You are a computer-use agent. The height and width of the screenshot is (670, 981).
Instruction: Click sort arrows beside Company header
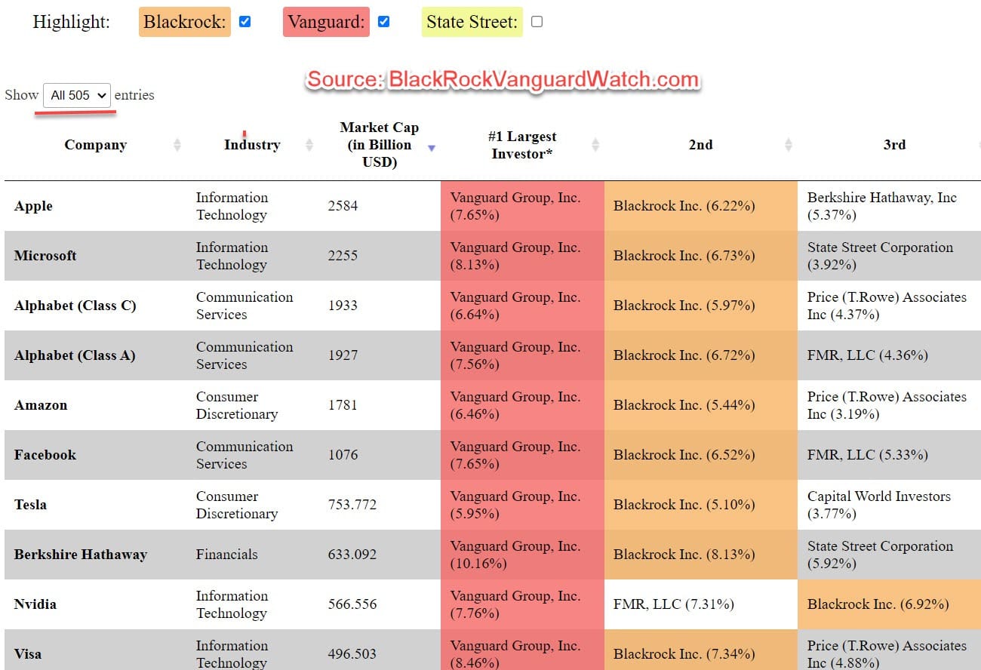177,145
